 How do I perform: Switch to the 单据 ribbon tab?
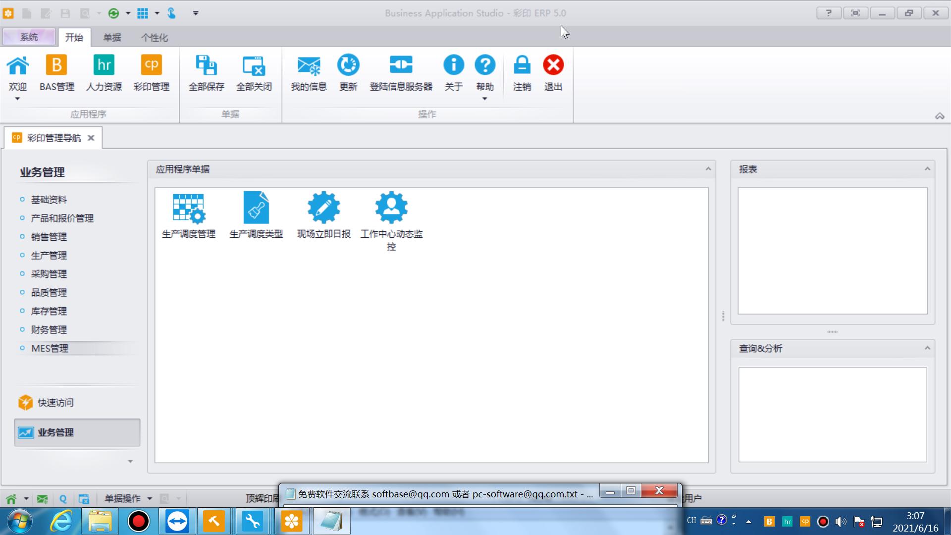click(112, 38)
